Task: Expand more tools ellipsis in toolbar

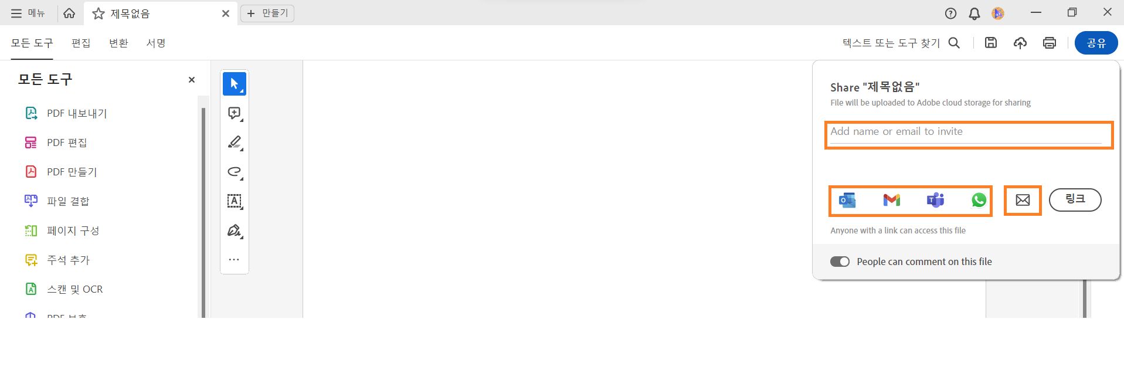Action: pyautogui.click(x=234, y=259)
